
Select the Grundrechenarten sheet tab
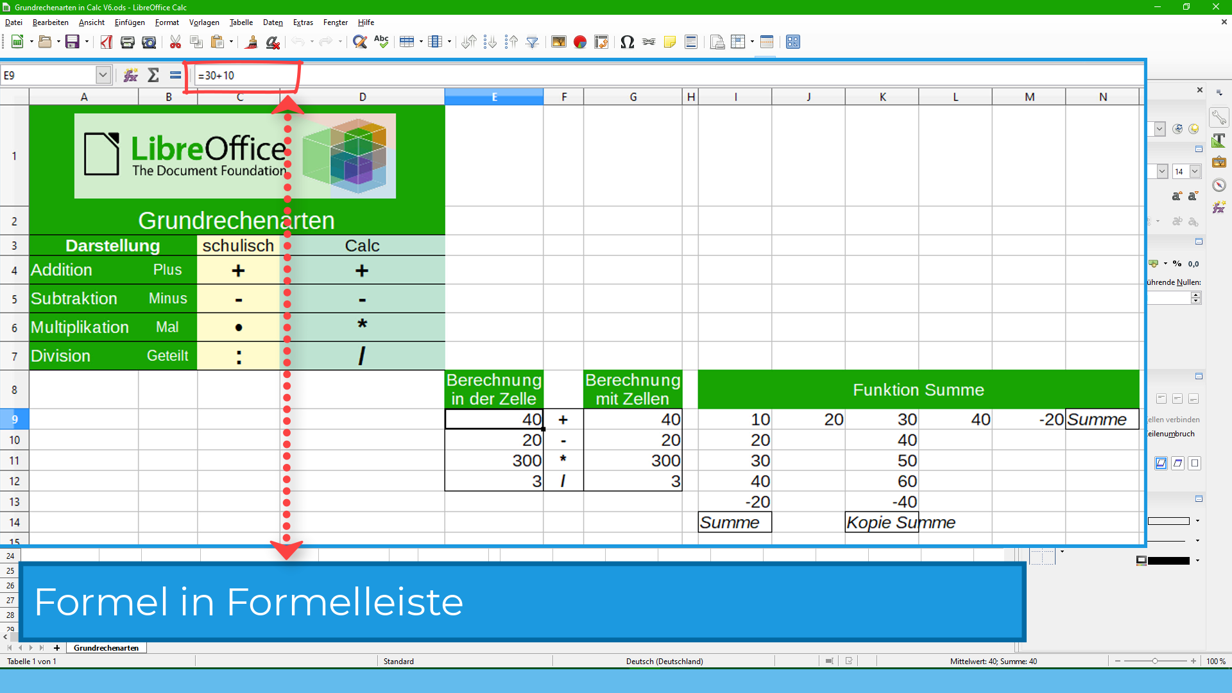click(107, 648)
